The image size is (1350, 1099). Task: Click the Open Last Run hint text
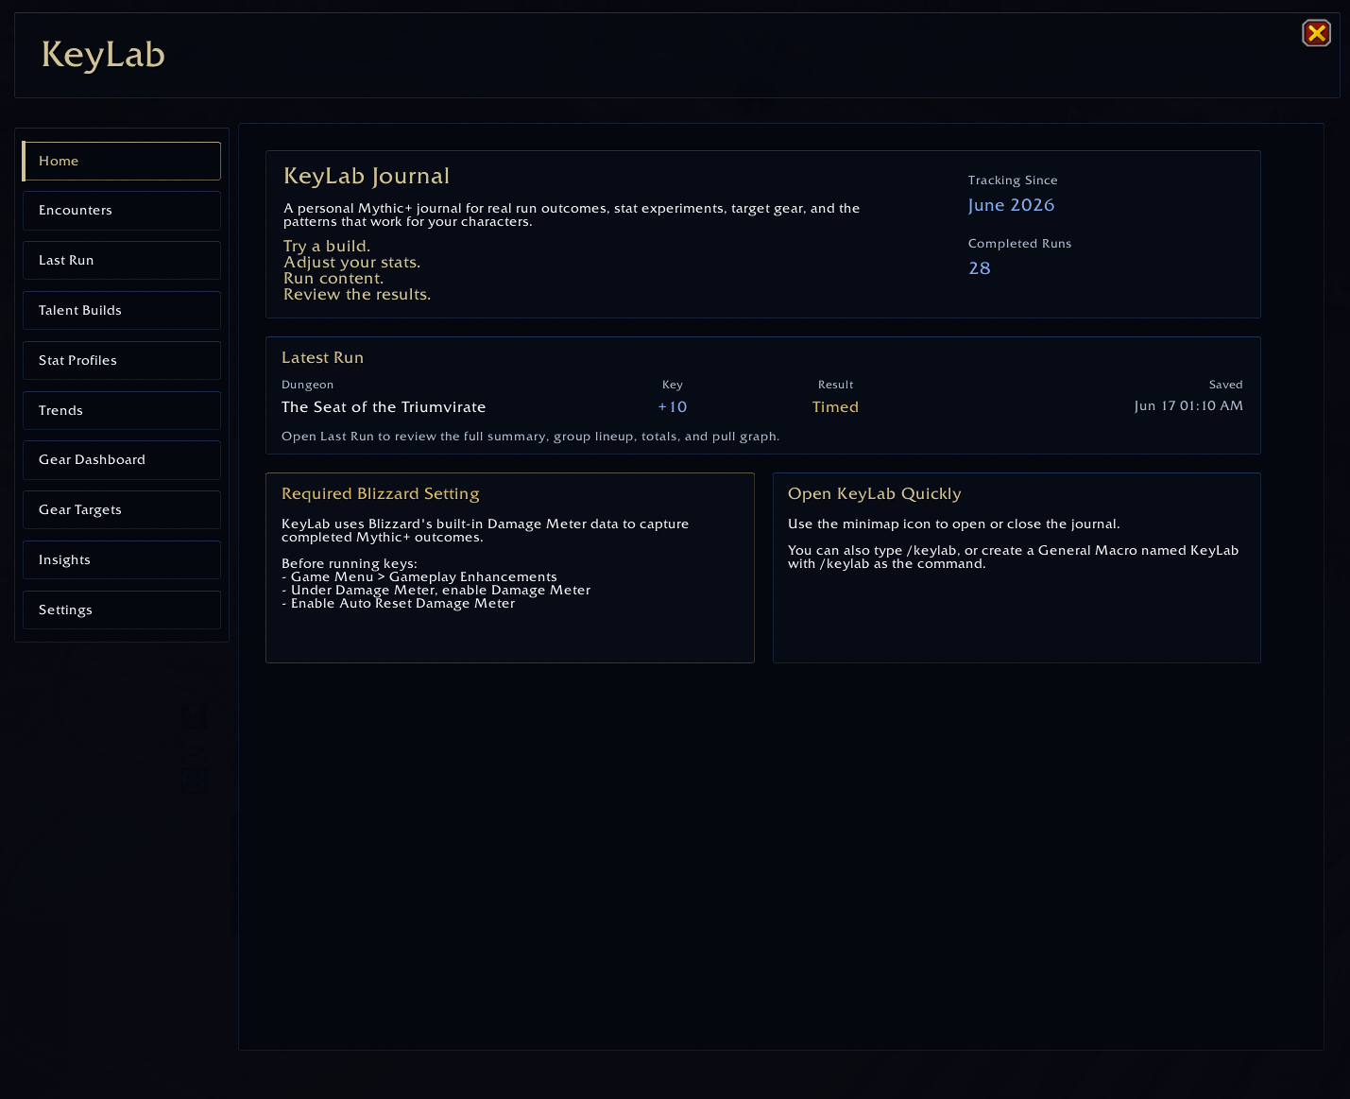click(530, 437)
